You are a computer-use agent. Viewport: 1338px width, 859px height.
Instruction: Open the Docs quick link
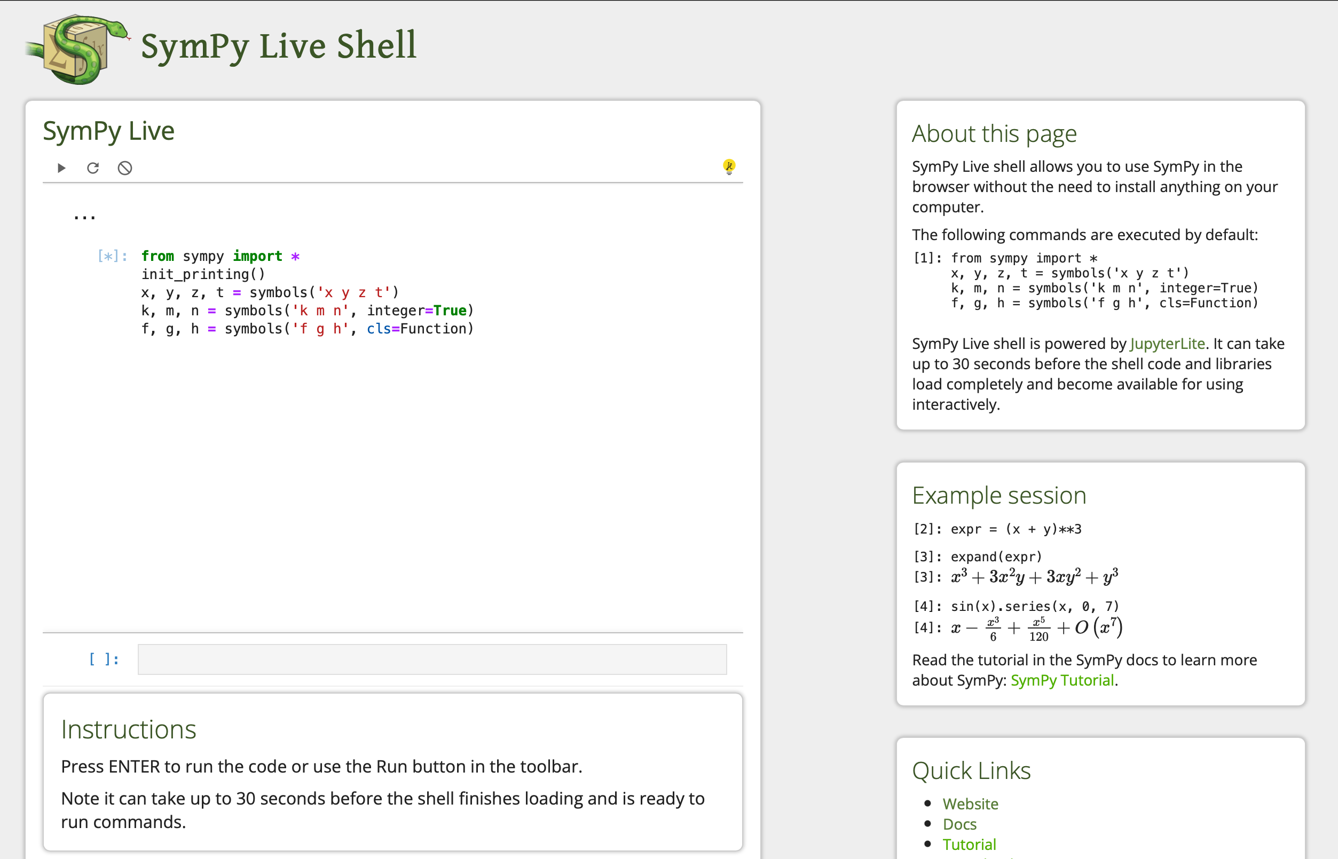(x=959, y=824)
